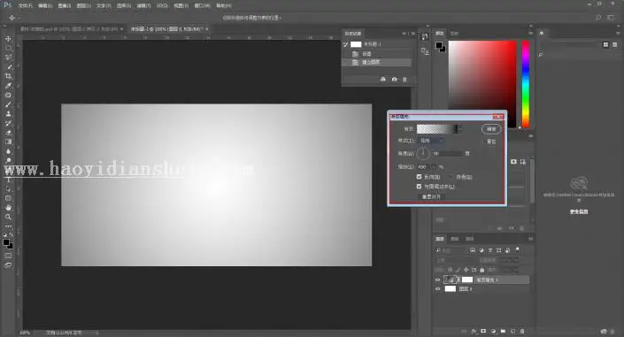
Task: Click the Reset Alignment button
Action: [431, 196]
